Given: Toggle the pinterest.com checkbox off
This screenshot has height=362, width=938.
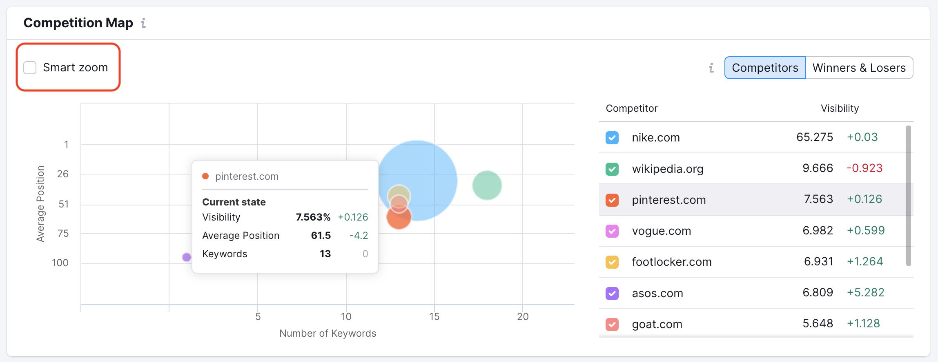Looking at the screenshot, I should pyautogui.click(x=612, y=200).
